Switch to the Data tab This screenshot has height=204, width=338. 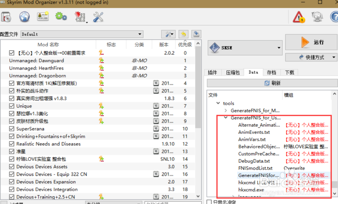pyautogui.click(x=253, y=72)
